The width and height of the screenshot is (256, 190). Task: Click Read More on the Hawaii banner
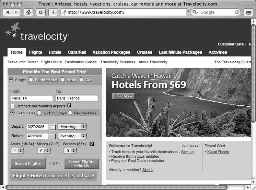coord(124,96)
